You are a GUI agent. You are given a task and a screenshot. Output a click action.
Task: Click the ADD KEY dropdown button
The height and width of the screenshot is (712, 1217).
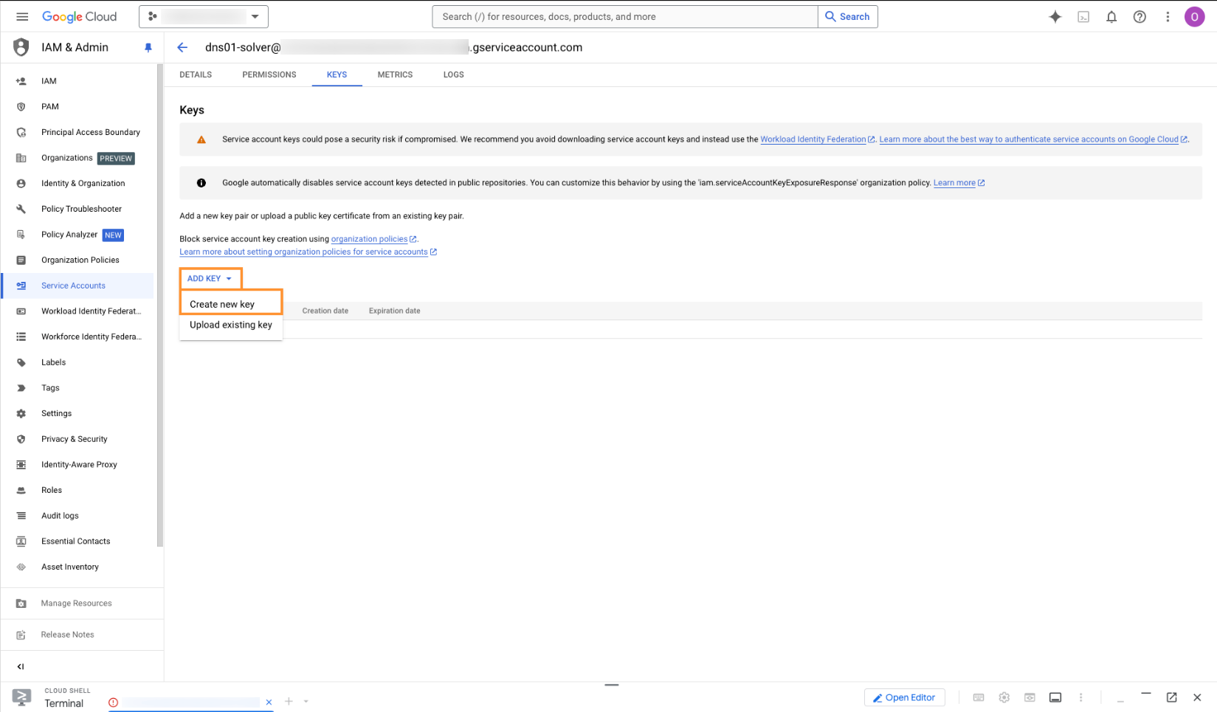(210, 278)
